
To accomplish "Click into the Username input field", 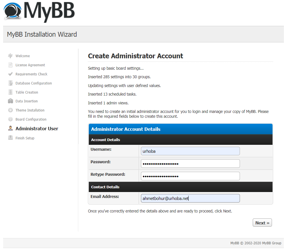I will [190, 151].
